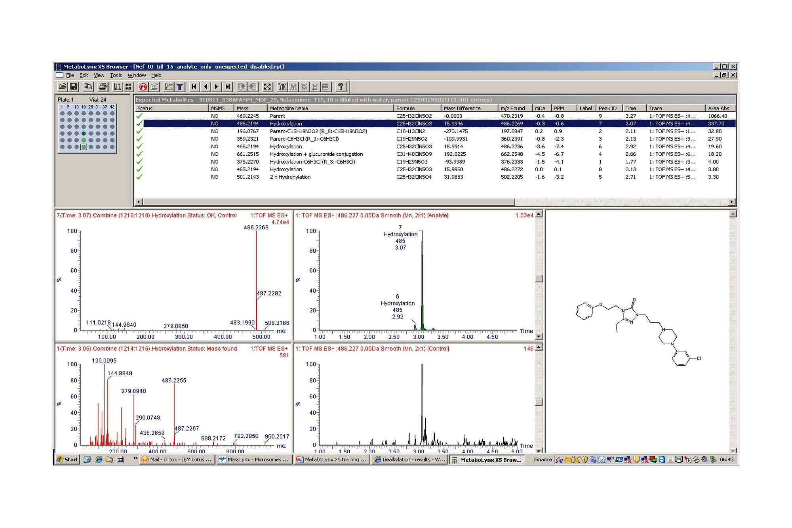Screen dimensions: 792x528
Task: Click the colored peak integration icon
Action: 282,87
